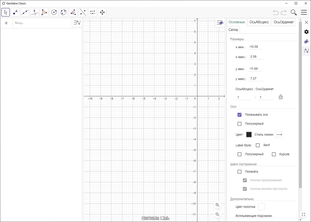This screenshot has width=311, height=222.
Task: Zoom out on the graphics view
Action: (x=217, y=214)
